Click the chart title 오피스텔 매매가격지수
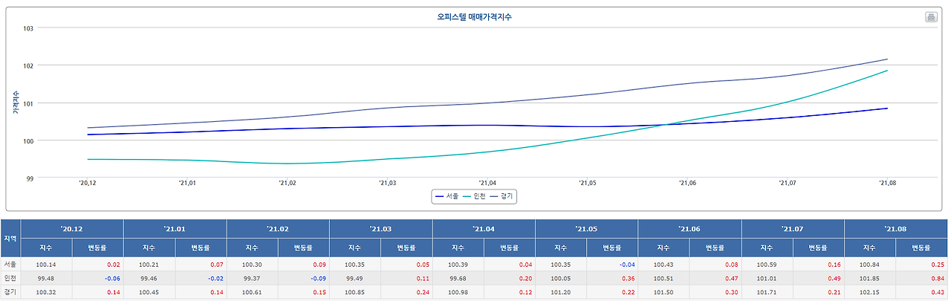This screenshot has width=951, height=301. tap(474, 16)
